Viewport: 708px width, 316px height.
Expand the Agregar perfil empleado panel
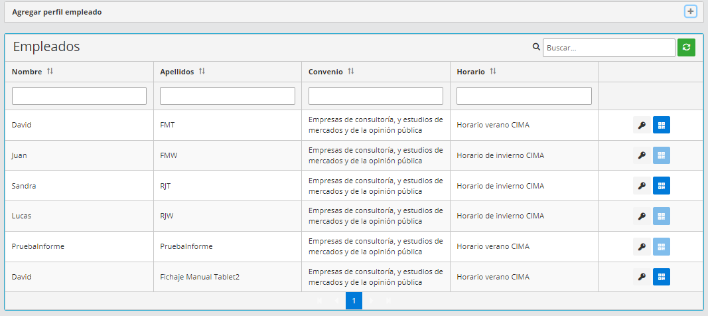tap(691, 12)
